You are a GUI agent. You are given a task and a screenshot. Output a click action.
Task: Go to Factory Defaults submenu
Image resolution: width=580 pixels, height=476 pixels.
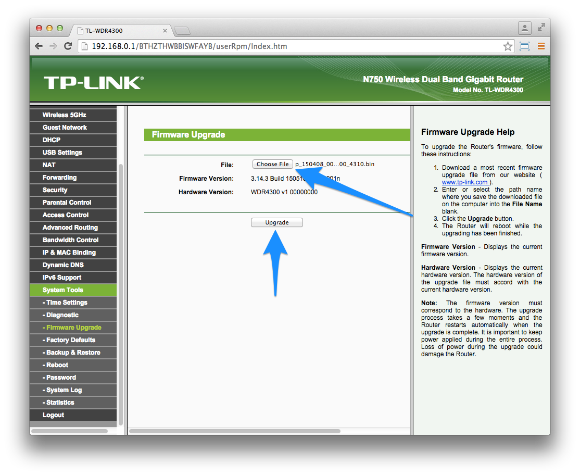coord(73,340)
